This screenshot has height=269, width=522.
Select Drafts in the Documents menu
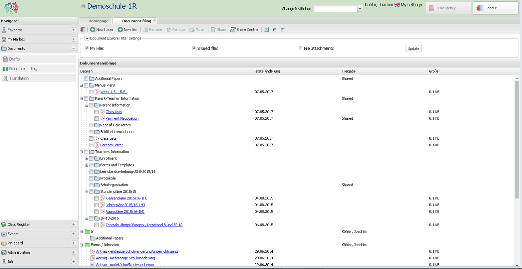15,59
